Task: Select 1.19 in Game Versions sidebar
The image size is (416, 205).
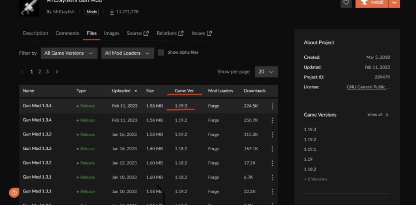Action: click(308, 159)
